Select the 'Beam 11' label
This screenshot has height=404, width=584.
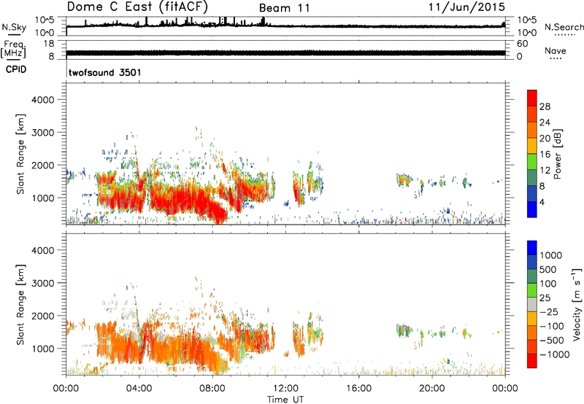(284, 8)
